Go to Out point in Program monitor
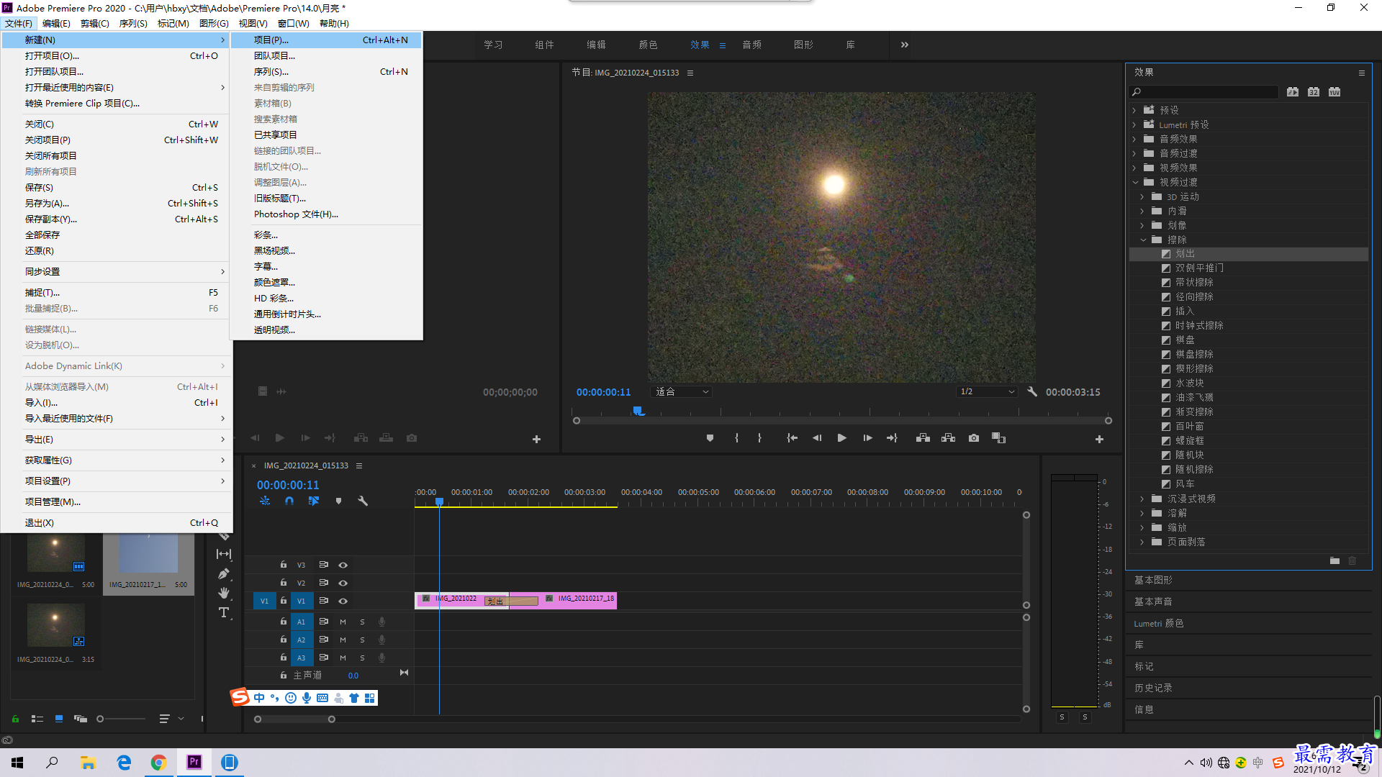Screen dimensions: 1382x777 coord(892,438)
